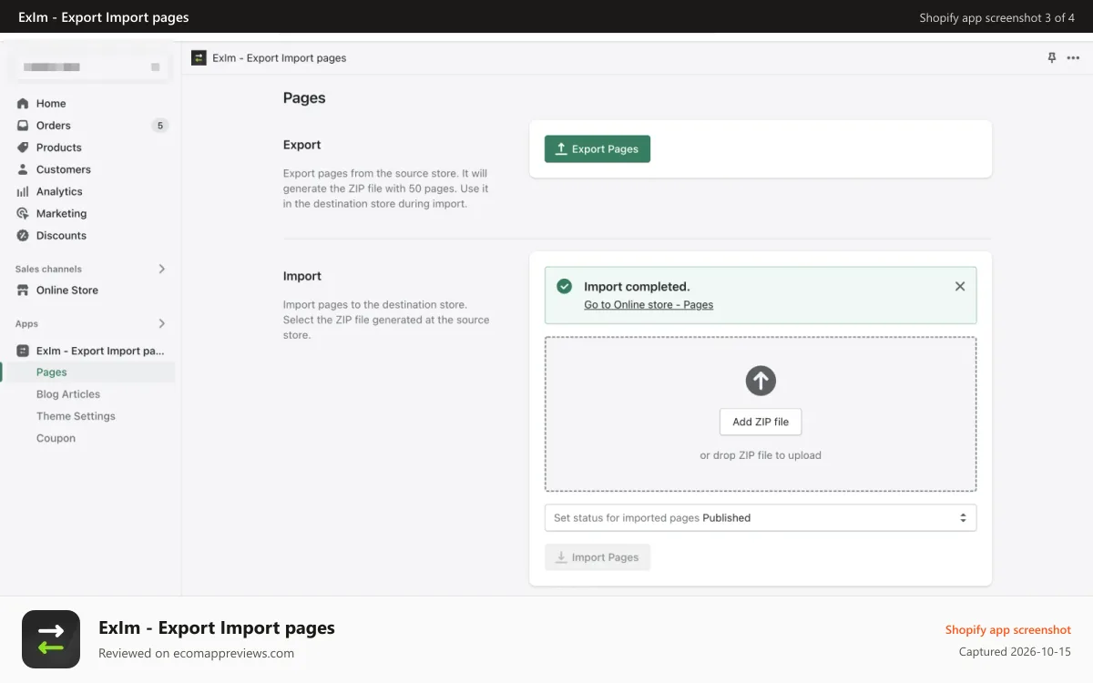The image size is (1093, 683).
Task: Click the or drop ZIP file to upload text
Action: click(761, 455)
